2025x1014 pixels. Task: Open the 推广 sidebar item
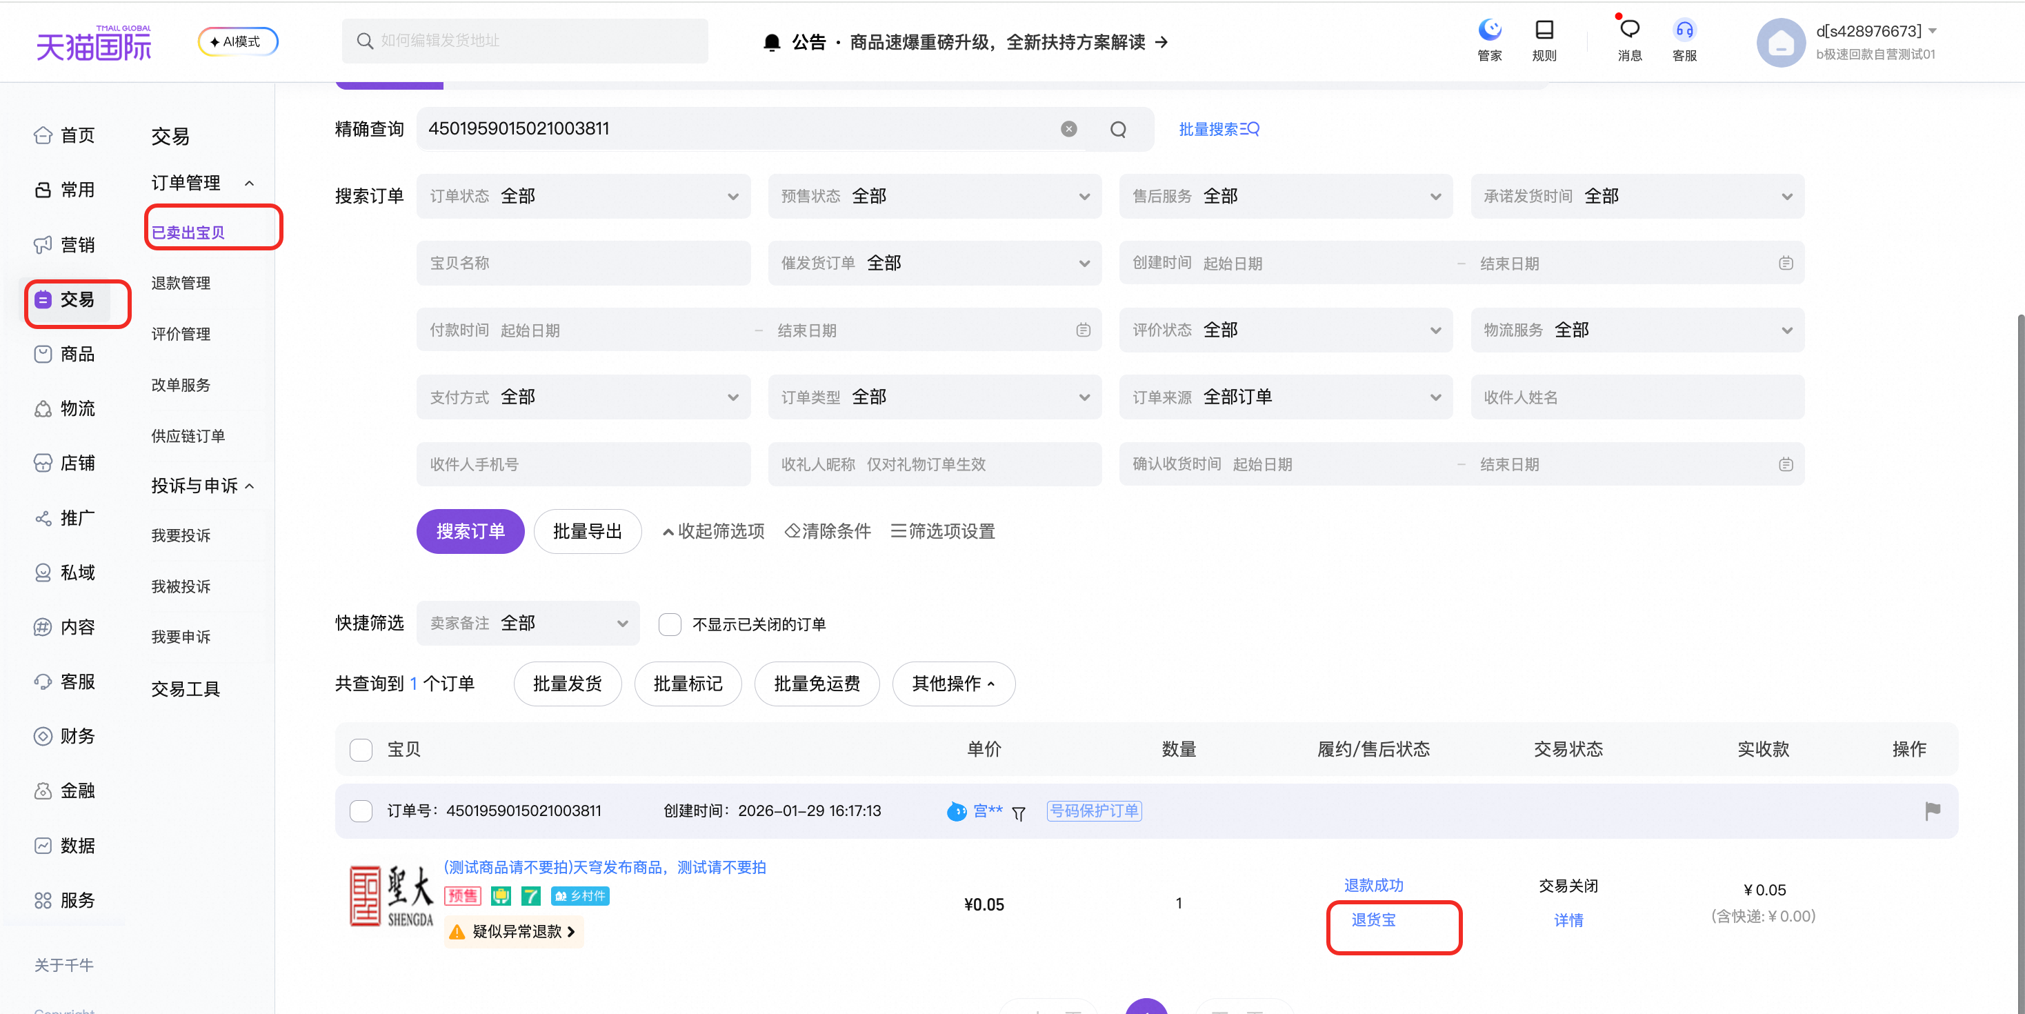point(66,517)
